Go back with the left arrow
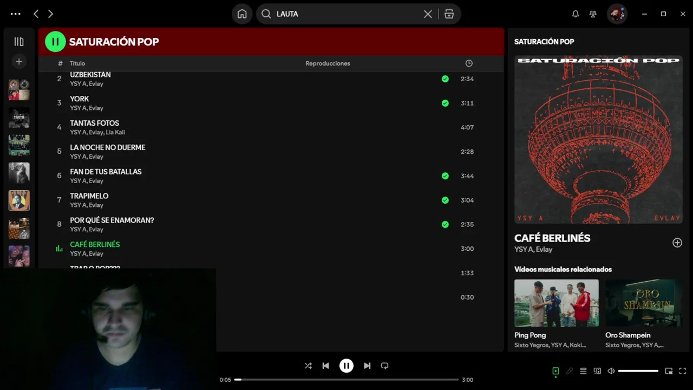This screenshot has height=390, width=693. coord(36,14)
